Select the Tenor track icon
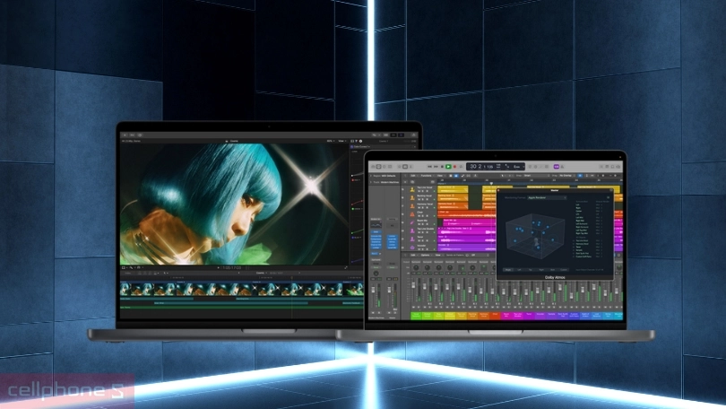This screenshot has width=726, height=409. [412, 239]
